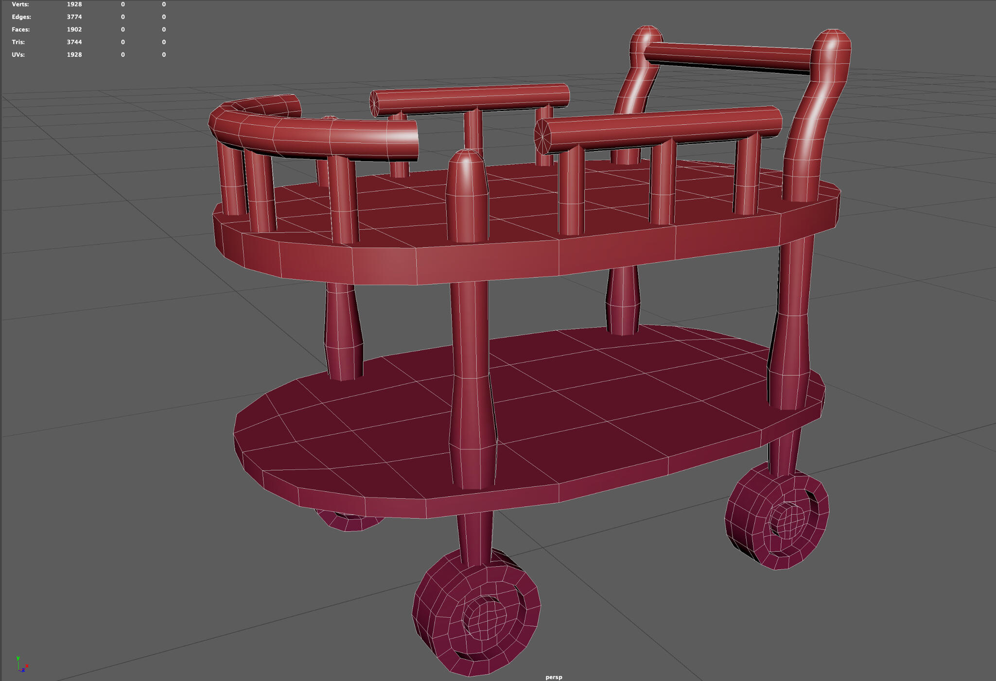The width and height of the screenshot is (996, 681).
Task: Click the Z axis on the view gizmo
Action: (23, 670)
